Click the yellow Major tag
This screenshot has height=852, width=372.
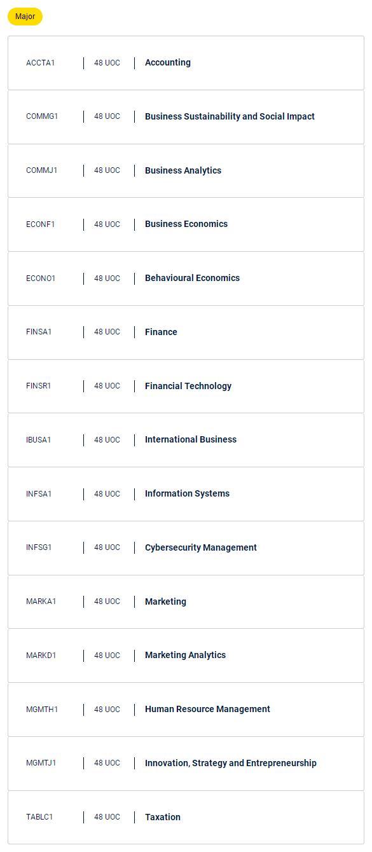[25, 17]
